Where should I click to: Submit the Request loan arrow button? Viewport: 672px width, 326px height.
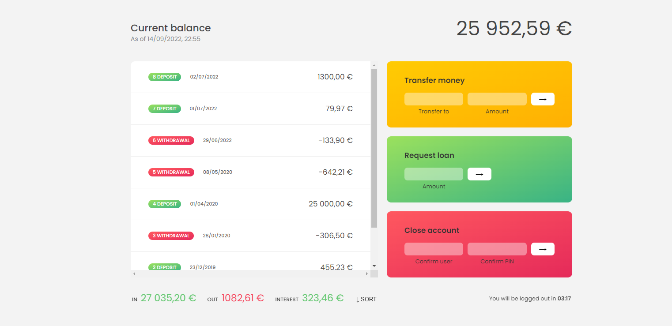click(x=479, y=174)
